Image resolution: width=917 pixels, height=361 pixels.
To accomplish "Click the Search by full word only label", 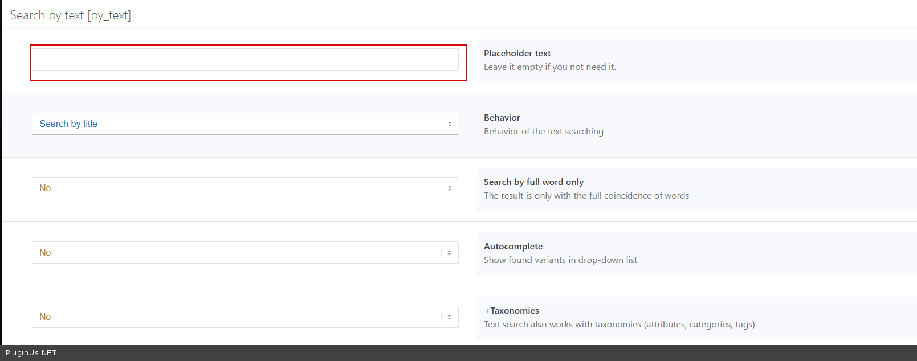I will (533, 182).
